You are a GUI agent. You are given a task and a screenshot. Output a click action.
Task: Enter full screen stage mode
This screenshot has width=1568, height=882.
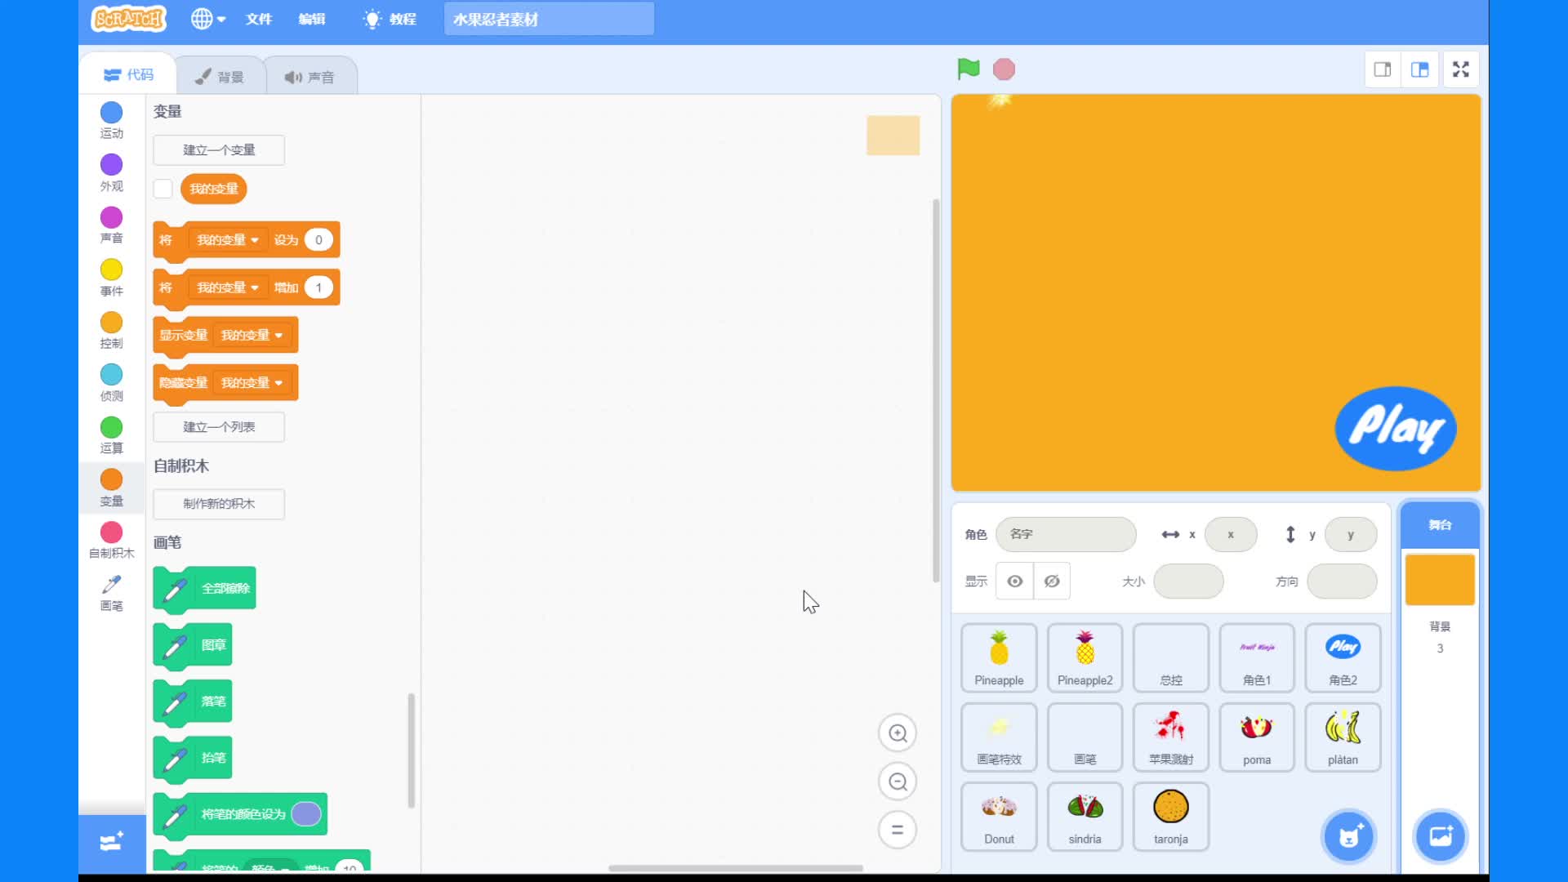point(1461,69)
